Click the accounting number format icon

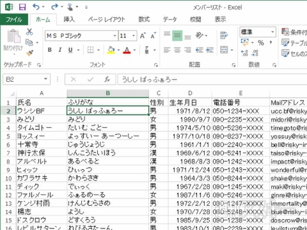(244, 42)
